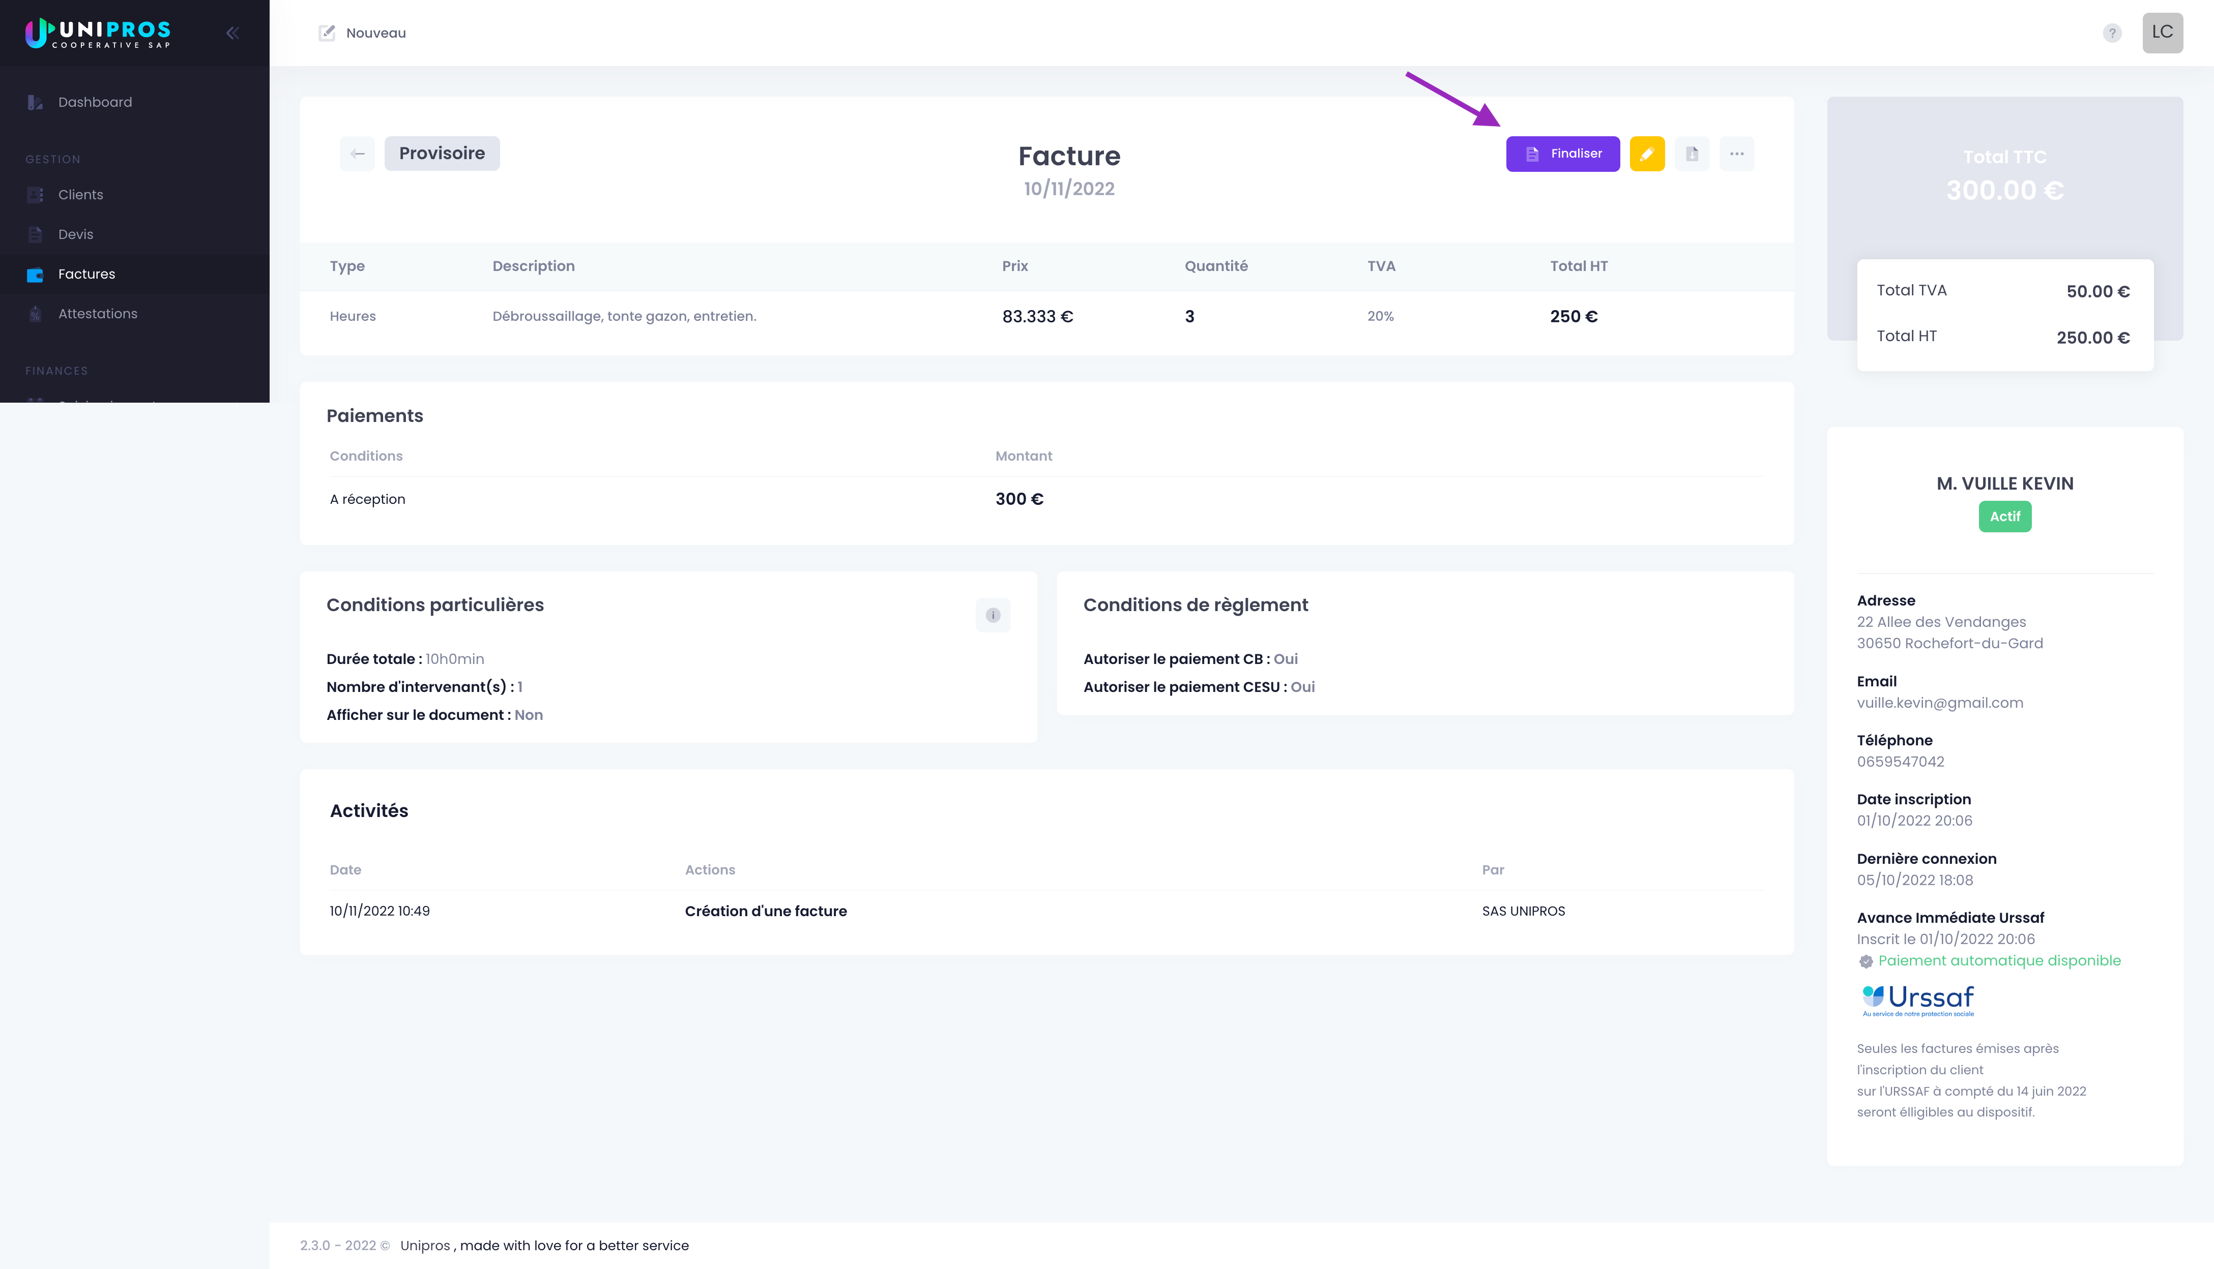Click Durée totale 10h0min value
The image size is (2214, 1269).
pos(453,659)
